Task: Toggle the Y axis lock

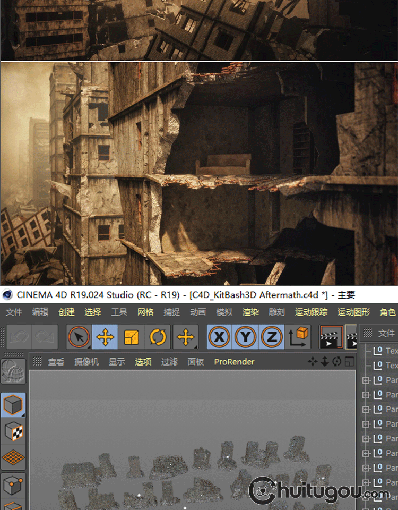Action: pos(245,337)
